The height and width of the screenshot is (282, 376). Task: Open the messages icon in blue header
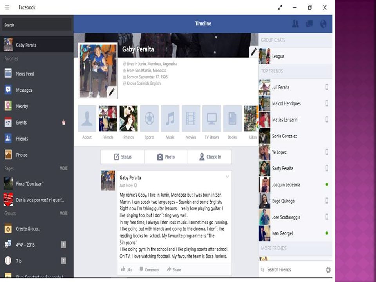click(x=309, y=23)
